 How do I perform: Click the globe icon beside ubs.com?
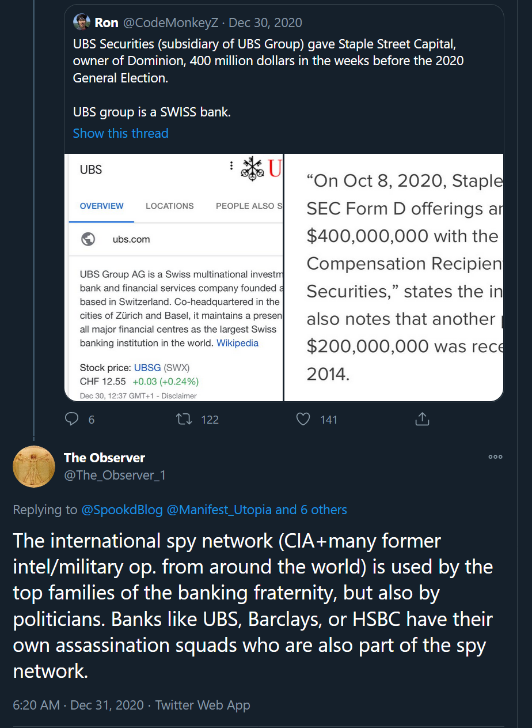88,239
